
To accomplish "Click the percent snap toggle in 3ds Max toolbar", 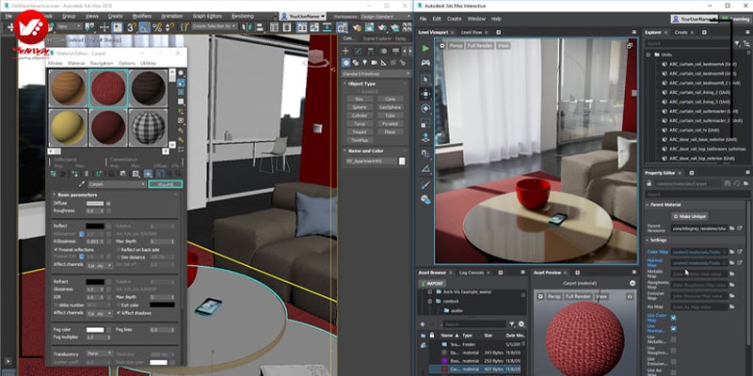I will click(x=157, y=27).
